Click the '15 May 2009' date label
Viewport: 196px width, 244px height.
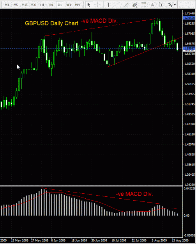coord(19,240)
